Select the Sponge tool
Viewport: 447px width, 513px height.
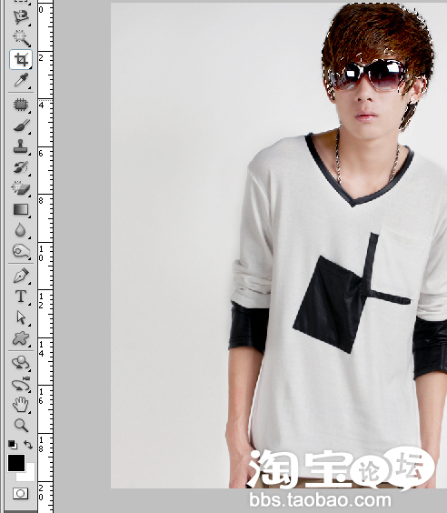coord(21,251)
